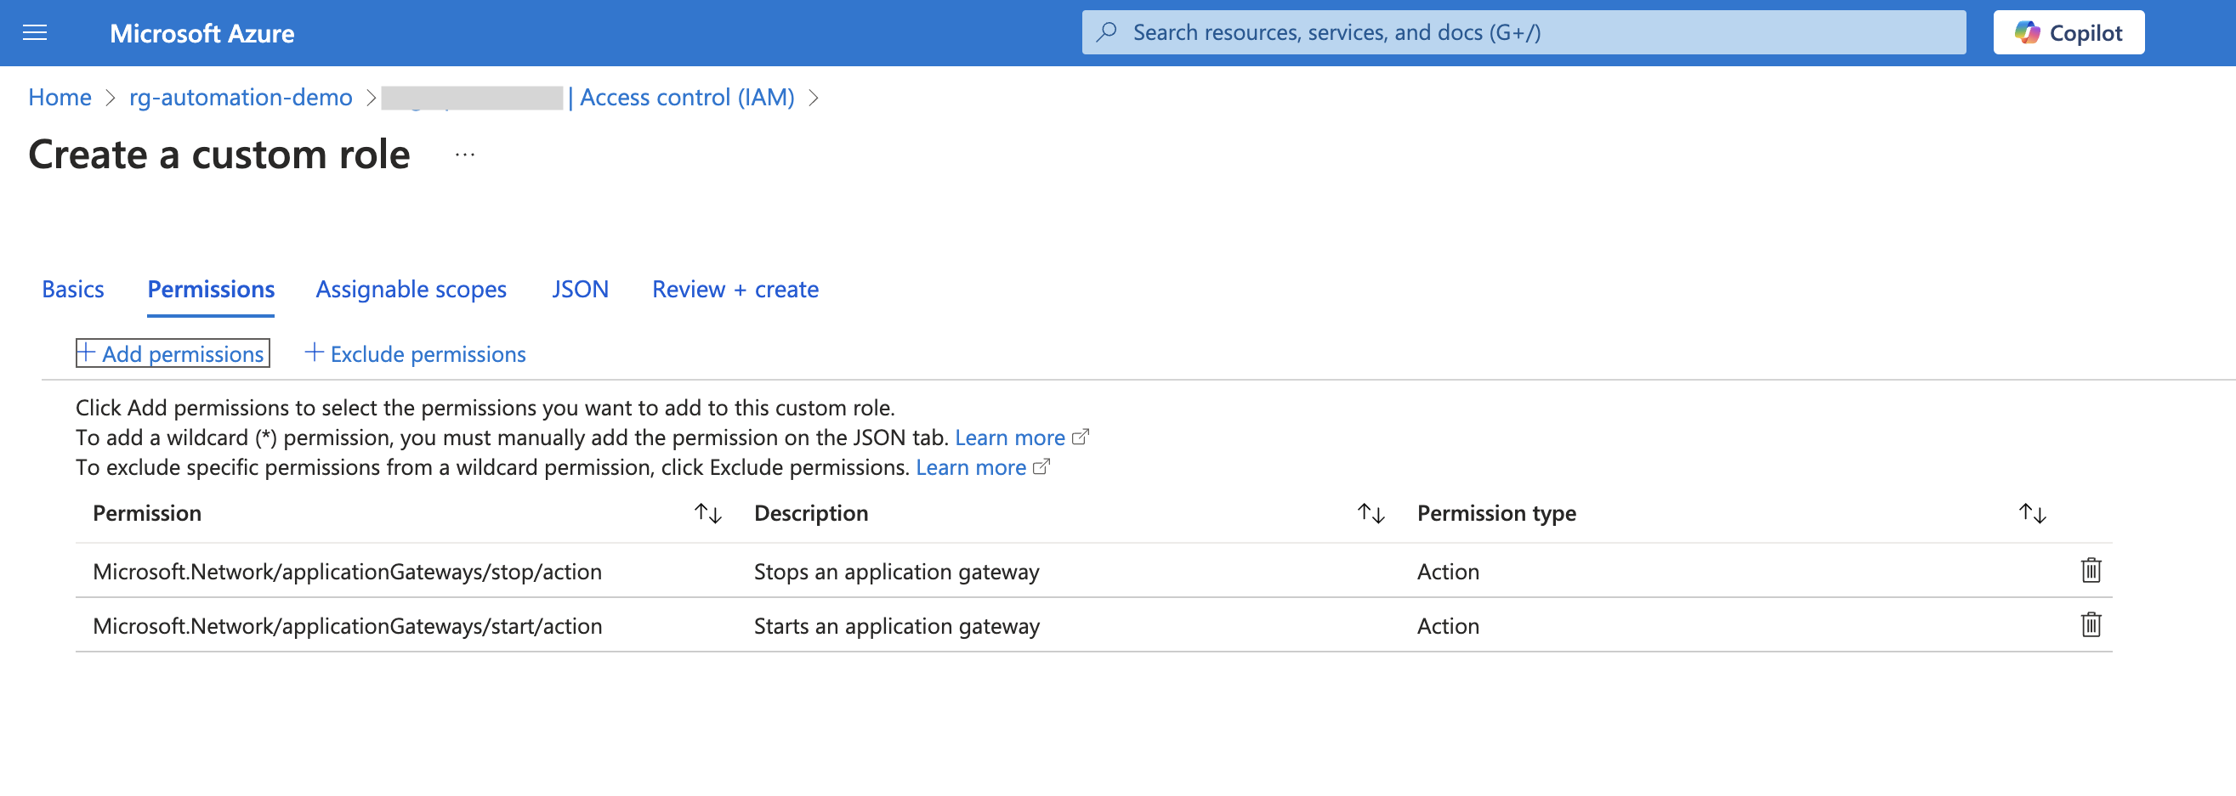Open the ellipsis more options menu
This screenshot has width=2236, height=796.
click(x=465, y=155)
